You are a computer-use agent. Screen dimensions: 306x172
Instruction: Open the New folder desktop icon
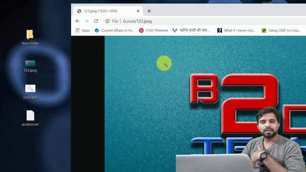coord(30,37)
